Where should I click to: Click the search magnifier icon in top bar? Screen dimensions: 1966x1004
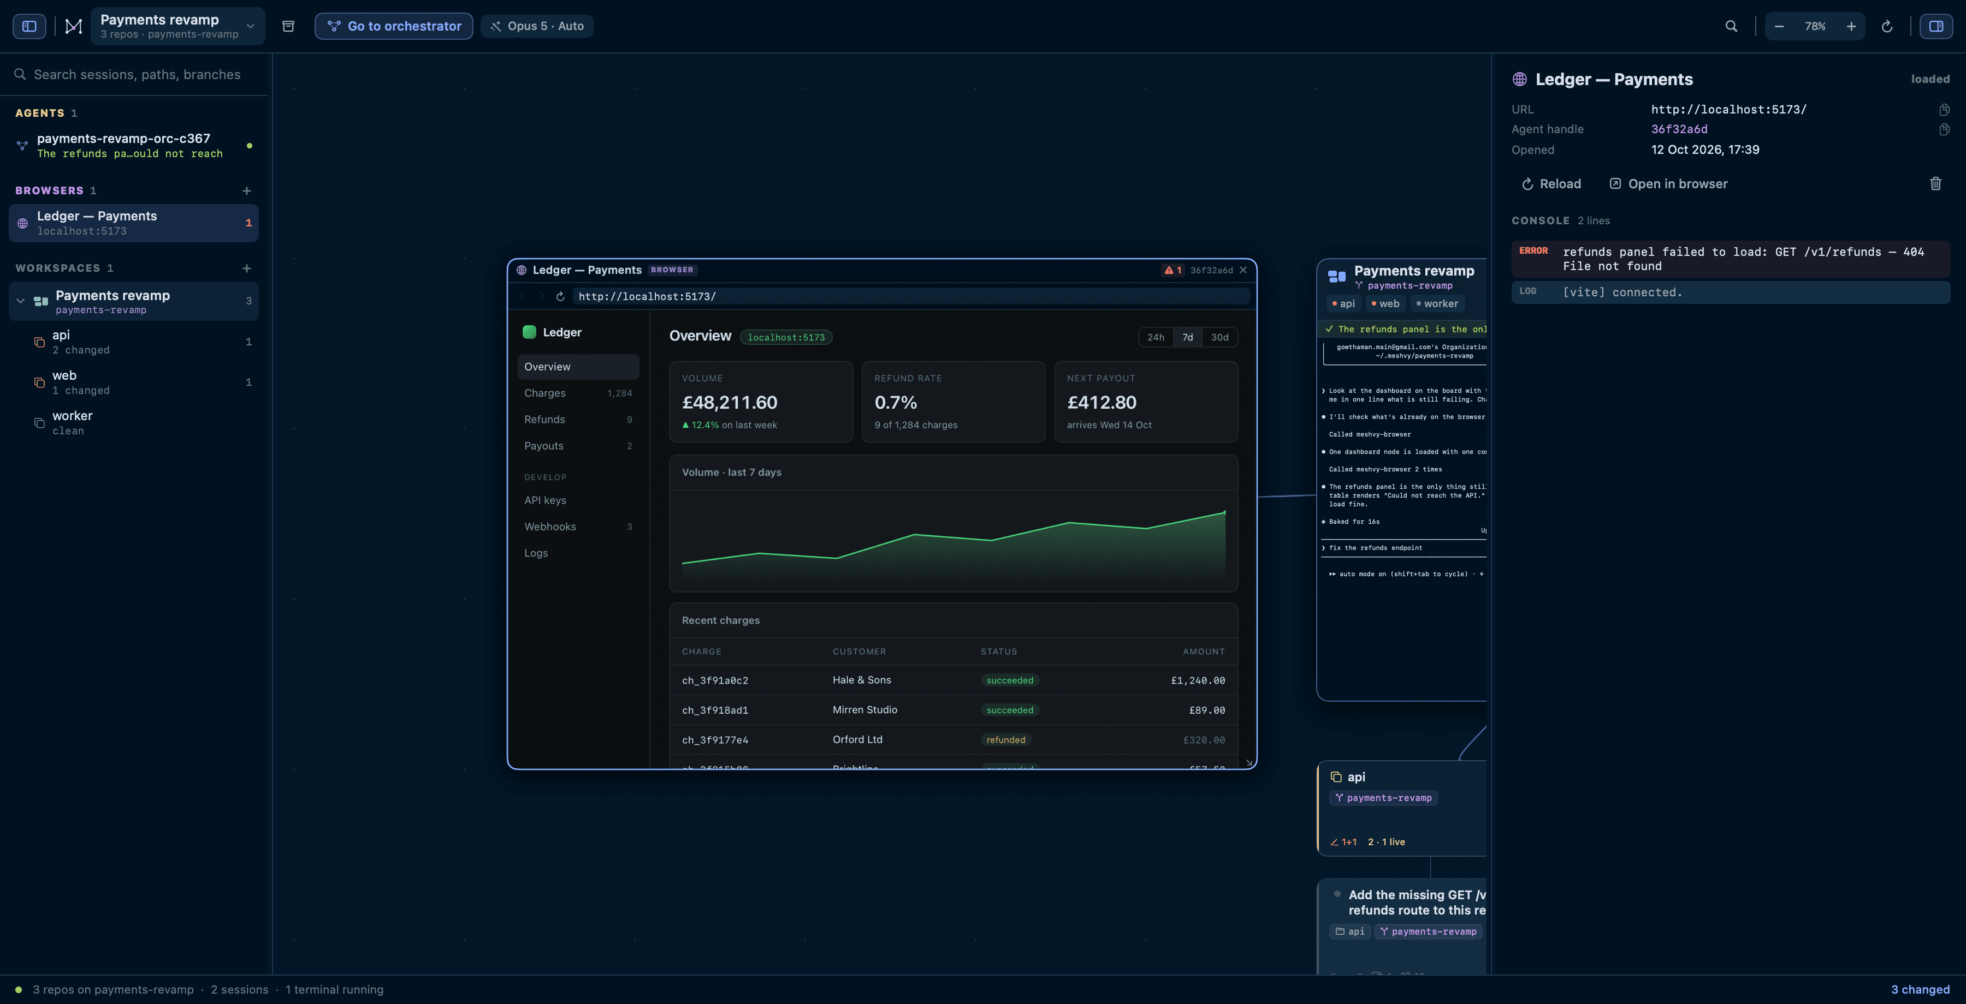(x=1731, y=26)
